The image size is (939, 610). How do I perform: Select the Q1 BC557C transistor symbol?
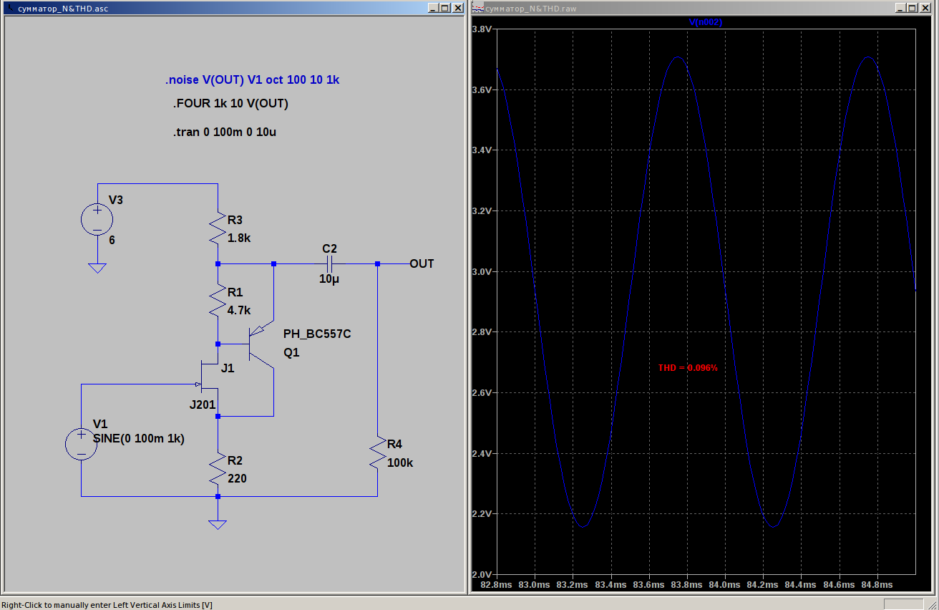tap(259, 345)
